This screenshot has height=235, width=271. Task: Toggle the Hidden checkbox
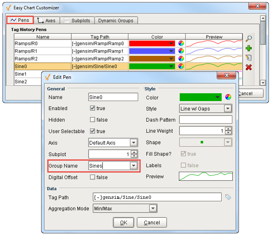click(93, 120)
